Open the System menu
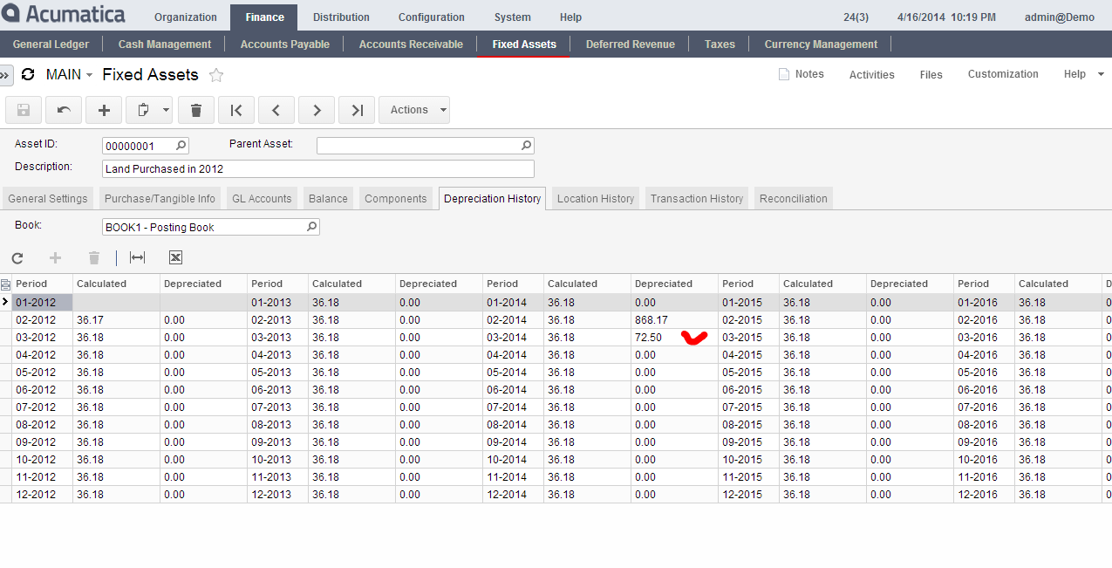The height and width of the screenshot is (568, 1112). point(512,17)
